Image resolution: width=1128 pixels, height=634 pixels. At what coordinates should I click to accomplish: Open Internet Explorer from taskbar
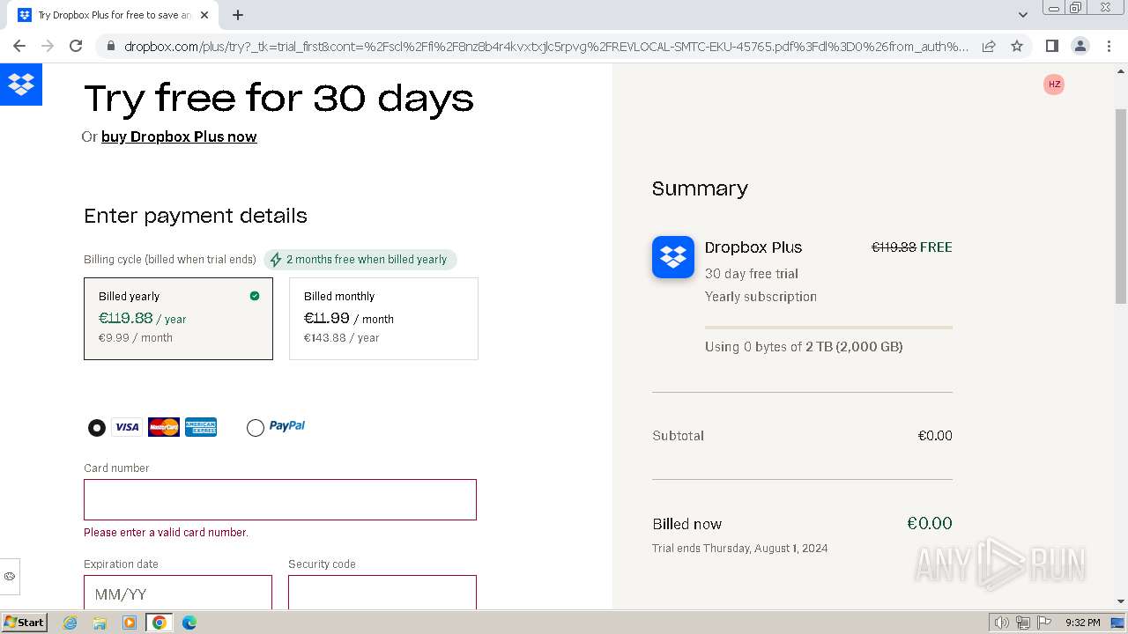[70, 623]
